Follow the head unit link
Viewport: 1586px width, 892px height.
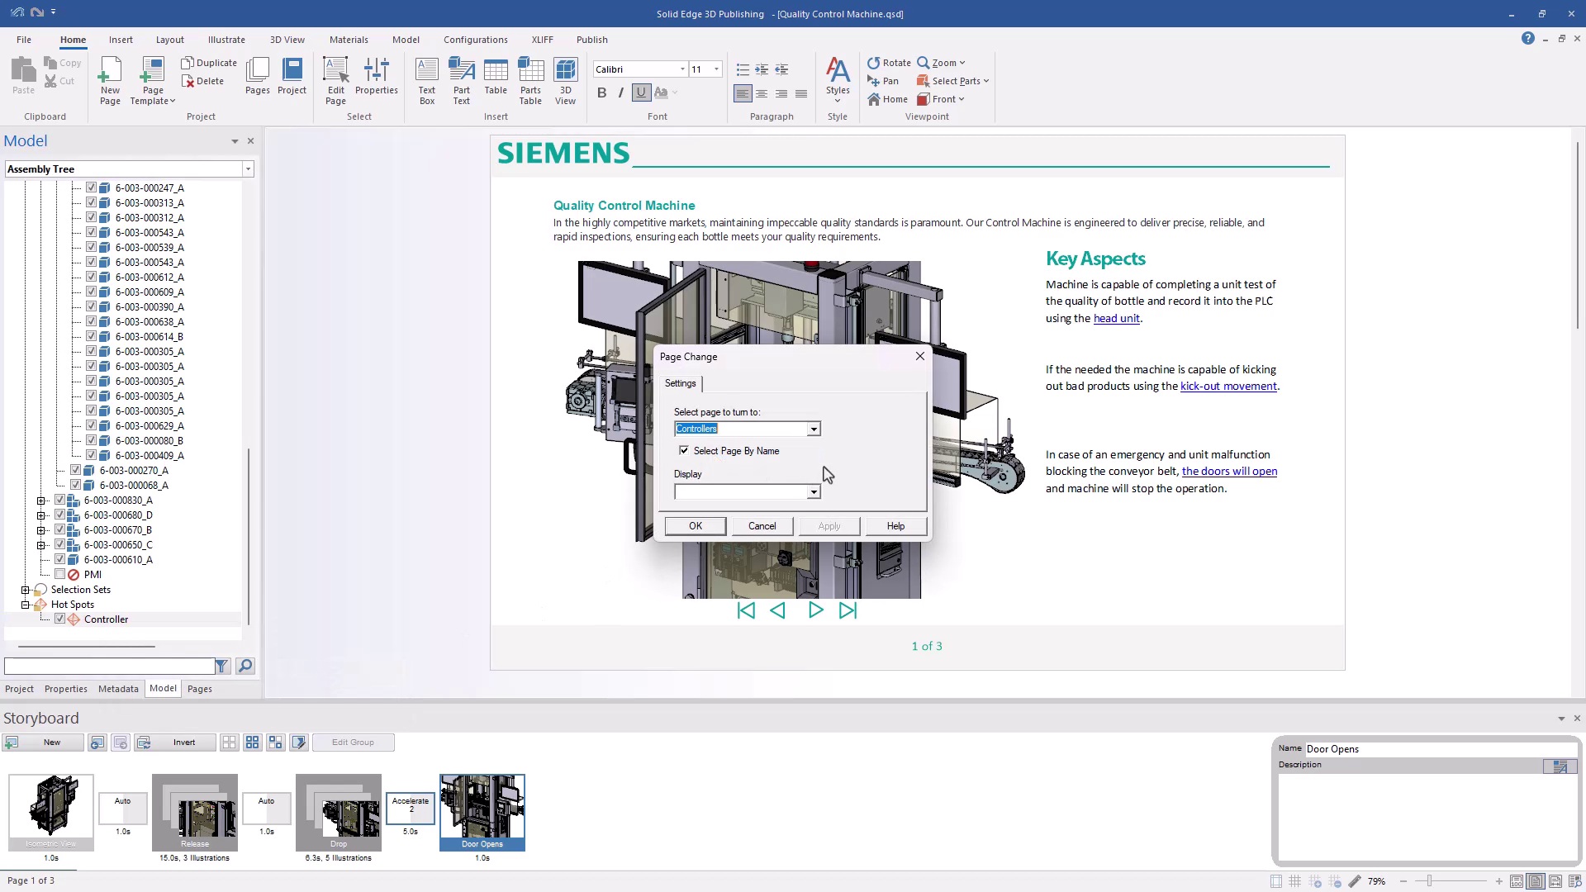tap(1116, 319)
